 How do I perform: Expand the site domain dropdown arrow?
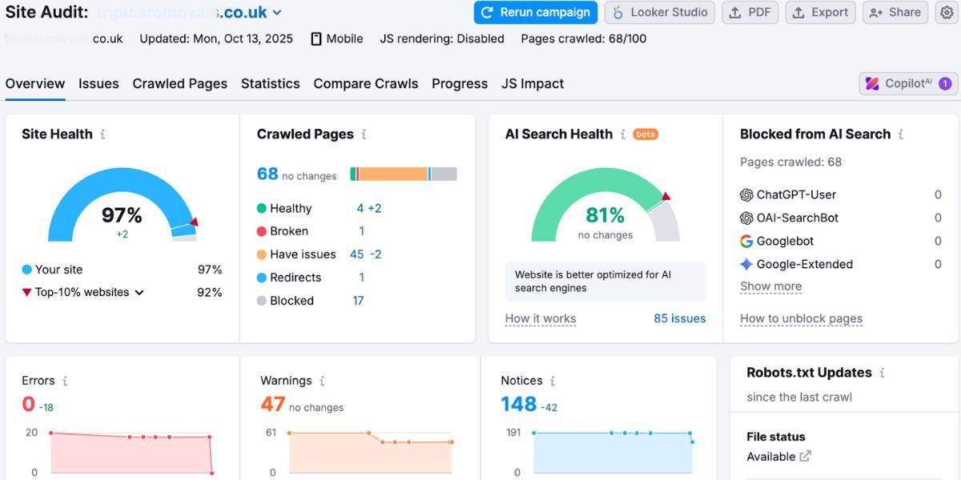pos(277,13)
